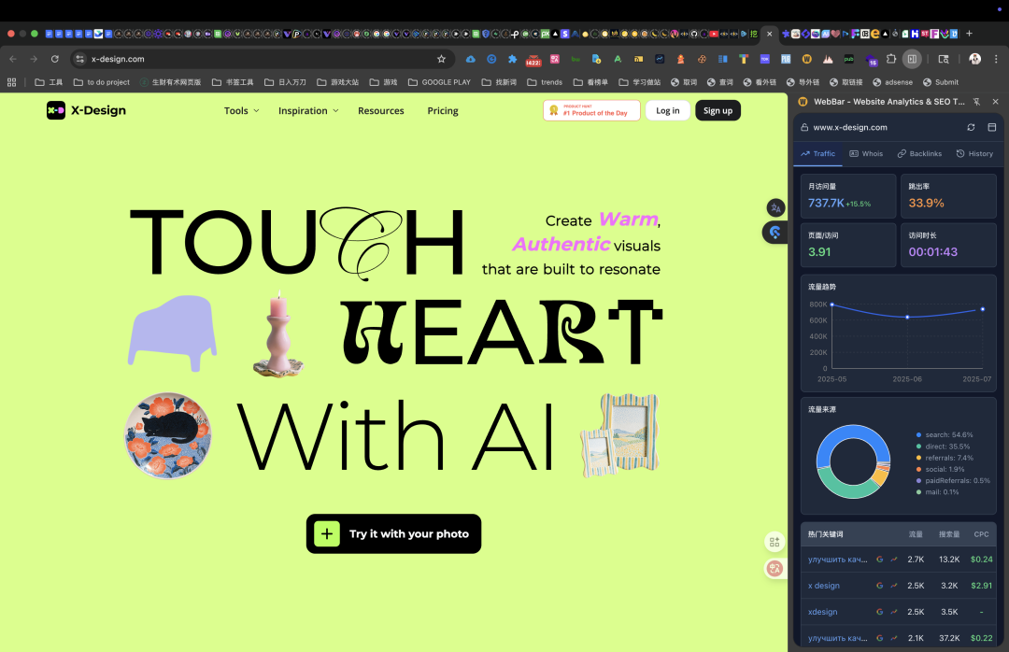Click the $2.91 CPC value

point(981,586)
